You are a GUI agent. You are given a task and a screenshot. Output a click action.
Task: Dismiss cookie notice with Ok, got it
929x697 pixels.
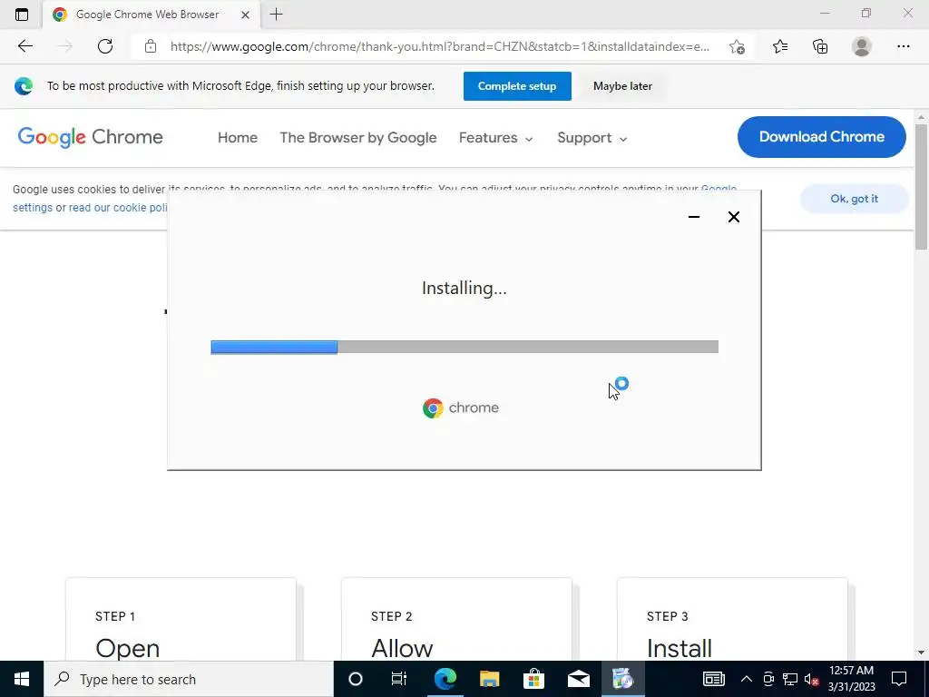[x=855, y=199]
